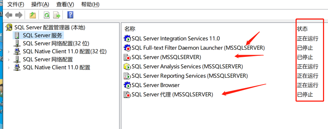328x129 pixels.
Task: Sort by the 状态 column header
Action: (302, 28)
